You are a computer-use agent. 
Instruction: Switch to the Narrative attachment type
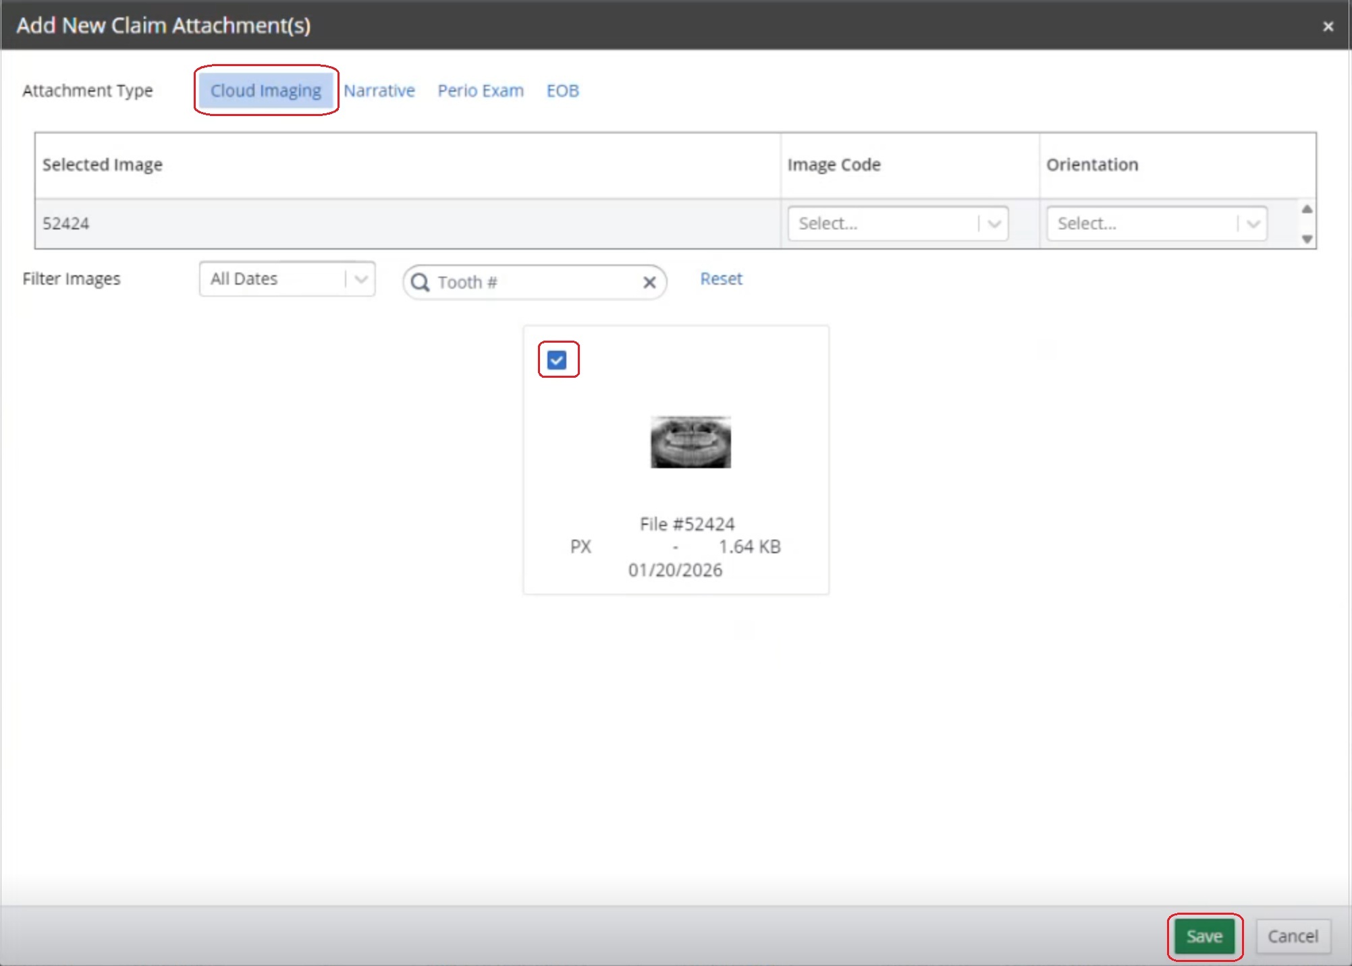(379, 90)
